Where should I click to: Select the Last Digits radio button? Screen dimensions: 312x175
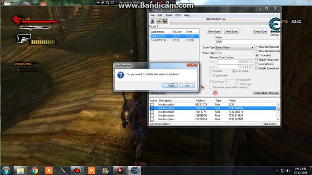pyautogui.click(x=238, y=84)
